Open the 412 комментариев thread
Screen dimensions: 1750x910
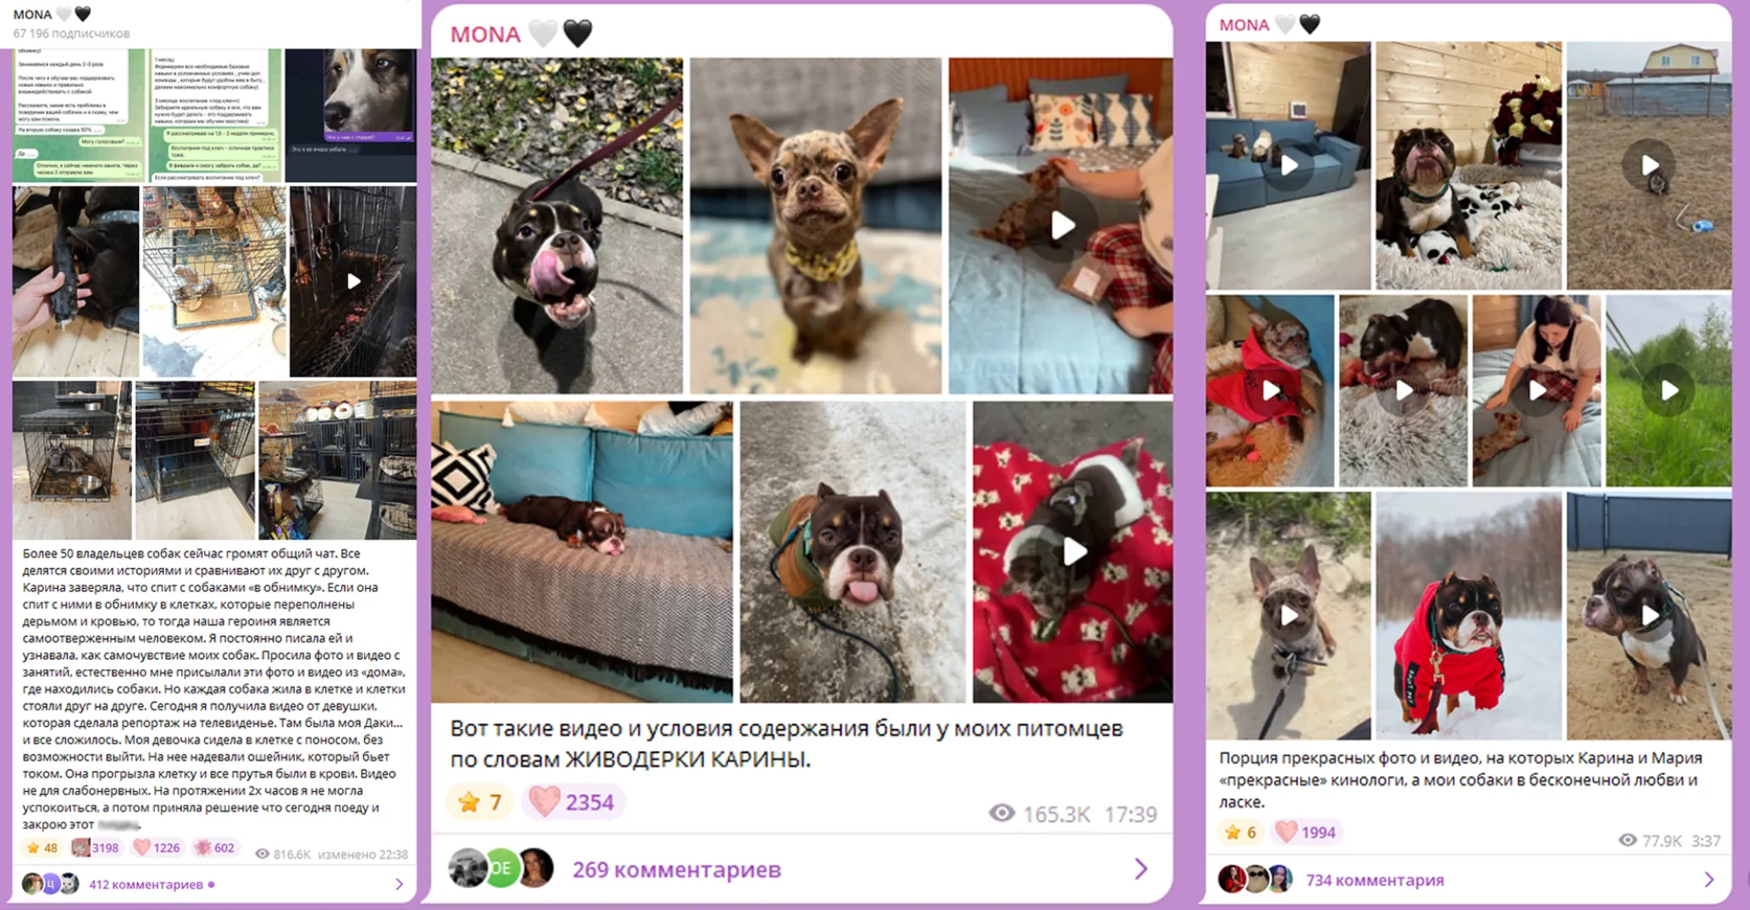tap(146, 885)
